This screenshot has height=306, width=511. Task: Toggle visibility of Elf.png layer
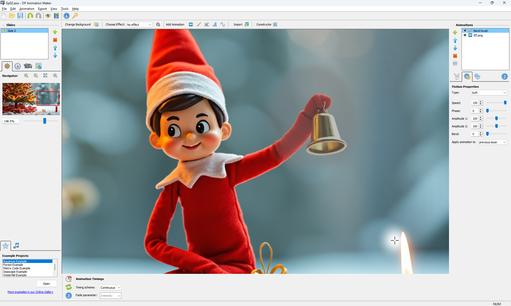coord(465,35)
